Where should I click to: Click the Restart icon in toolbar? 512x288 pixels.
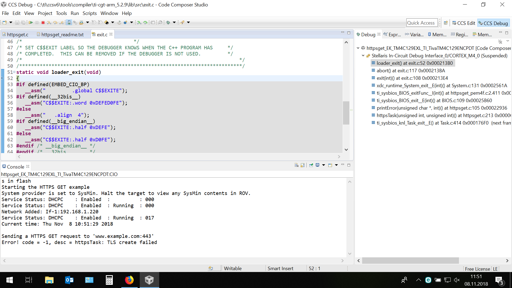(x=119, y=23)
